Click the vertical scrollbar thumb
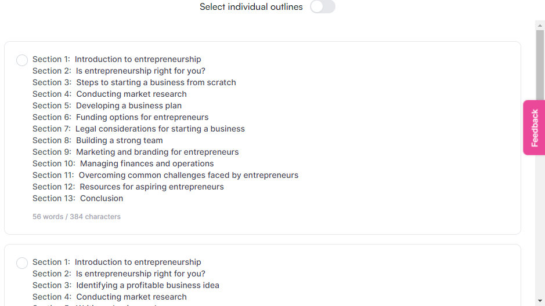This screenshot has height=306, width=545. click(x=540, y=70)
